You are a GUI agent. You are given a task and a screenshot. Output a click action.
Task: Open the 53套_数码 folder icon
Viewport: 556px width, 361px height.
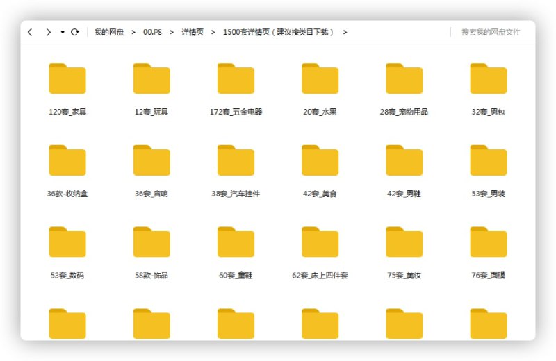tap(67, 242)
